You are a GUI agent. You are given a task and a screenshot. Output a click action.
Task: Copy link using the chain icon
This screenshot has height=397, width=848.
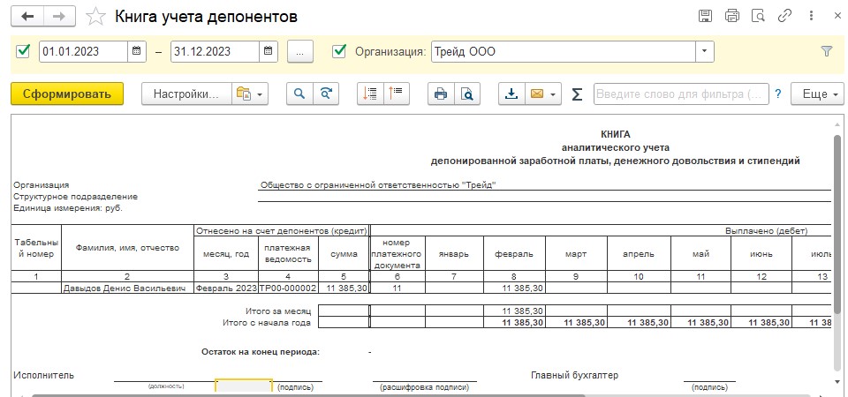[784, 16]
